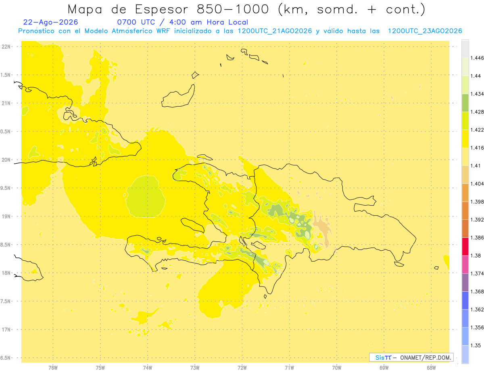Select the '72W' longitude label
The image size is (484, 373).
pyautogui.click(x=242, y=367)
